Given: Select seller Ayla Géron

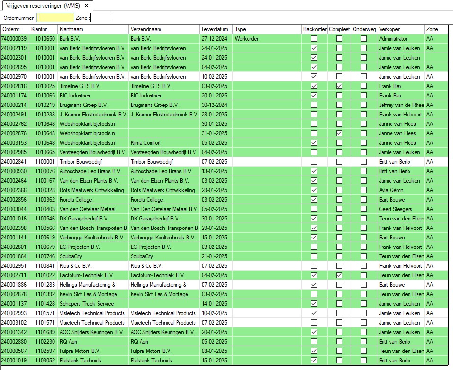Looking at the screenshot, I should point(391,190).
